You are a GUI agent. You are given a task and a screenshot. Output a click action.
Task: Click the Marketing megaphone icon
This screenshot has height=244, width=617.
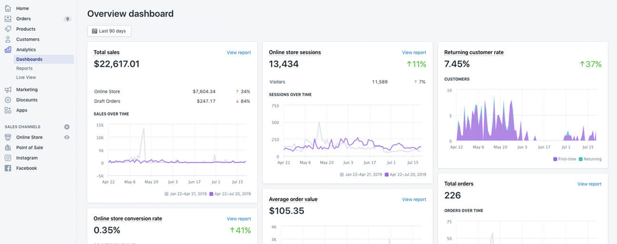point(8,89)
